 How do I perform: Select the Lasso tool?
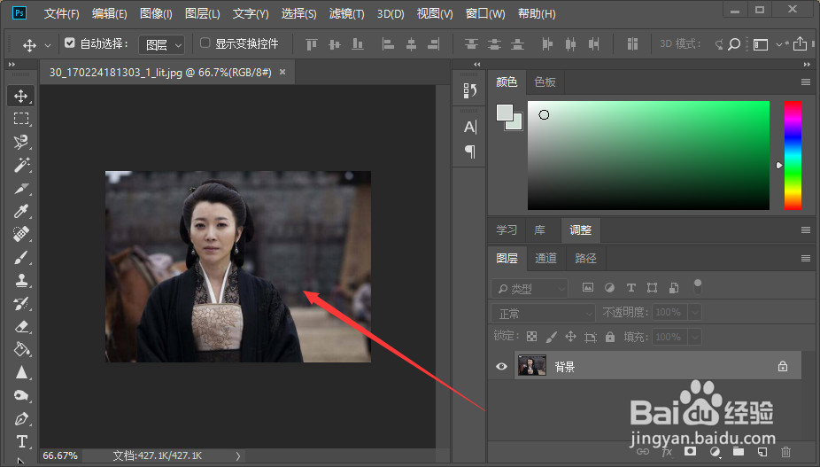point(21,142)
